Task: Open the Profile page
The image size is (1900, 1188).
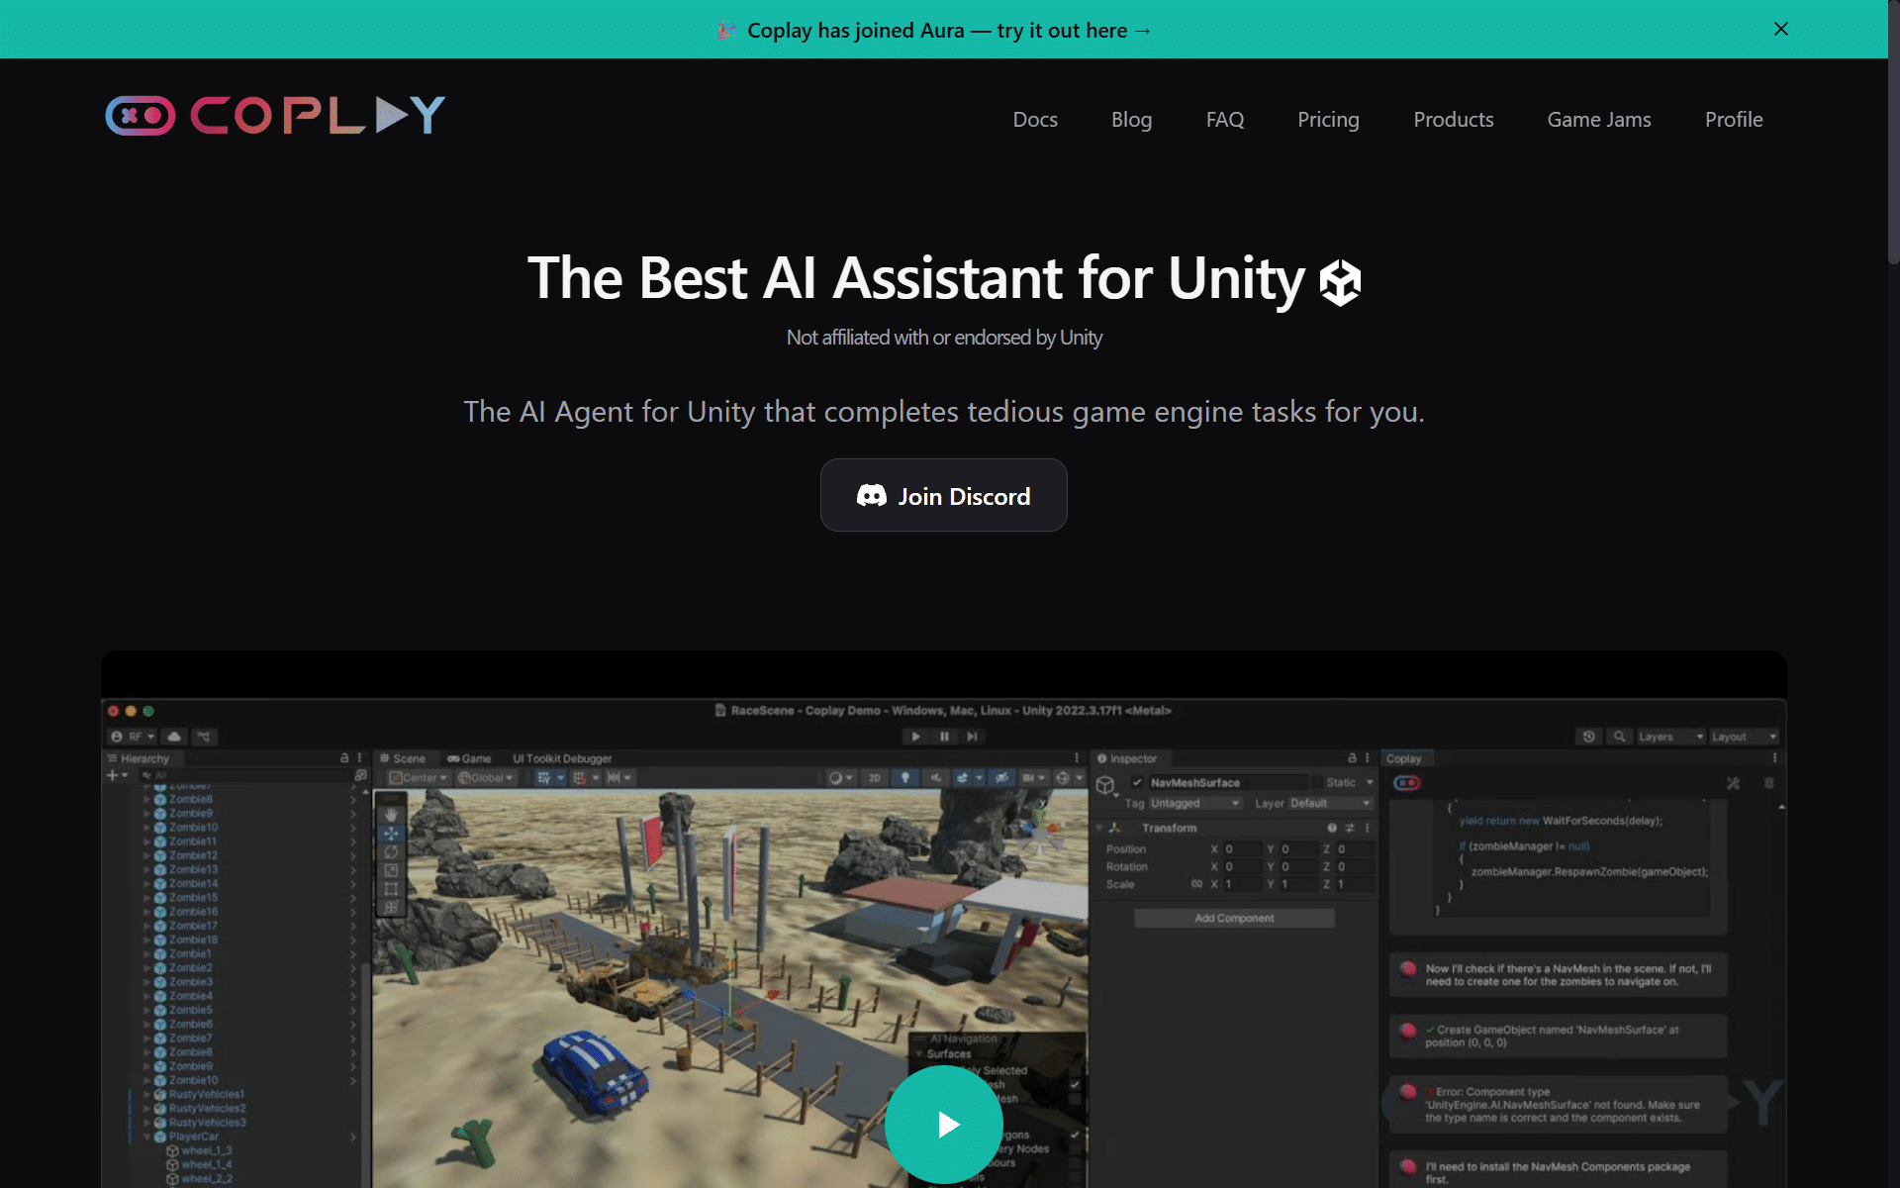Action: pyautogui.click(x=1734, y=120)
